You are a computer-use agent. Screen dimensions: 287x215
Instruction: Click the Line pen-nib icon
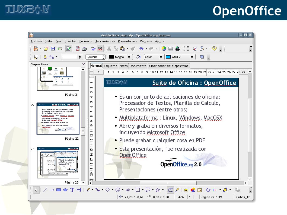(45, 57)
